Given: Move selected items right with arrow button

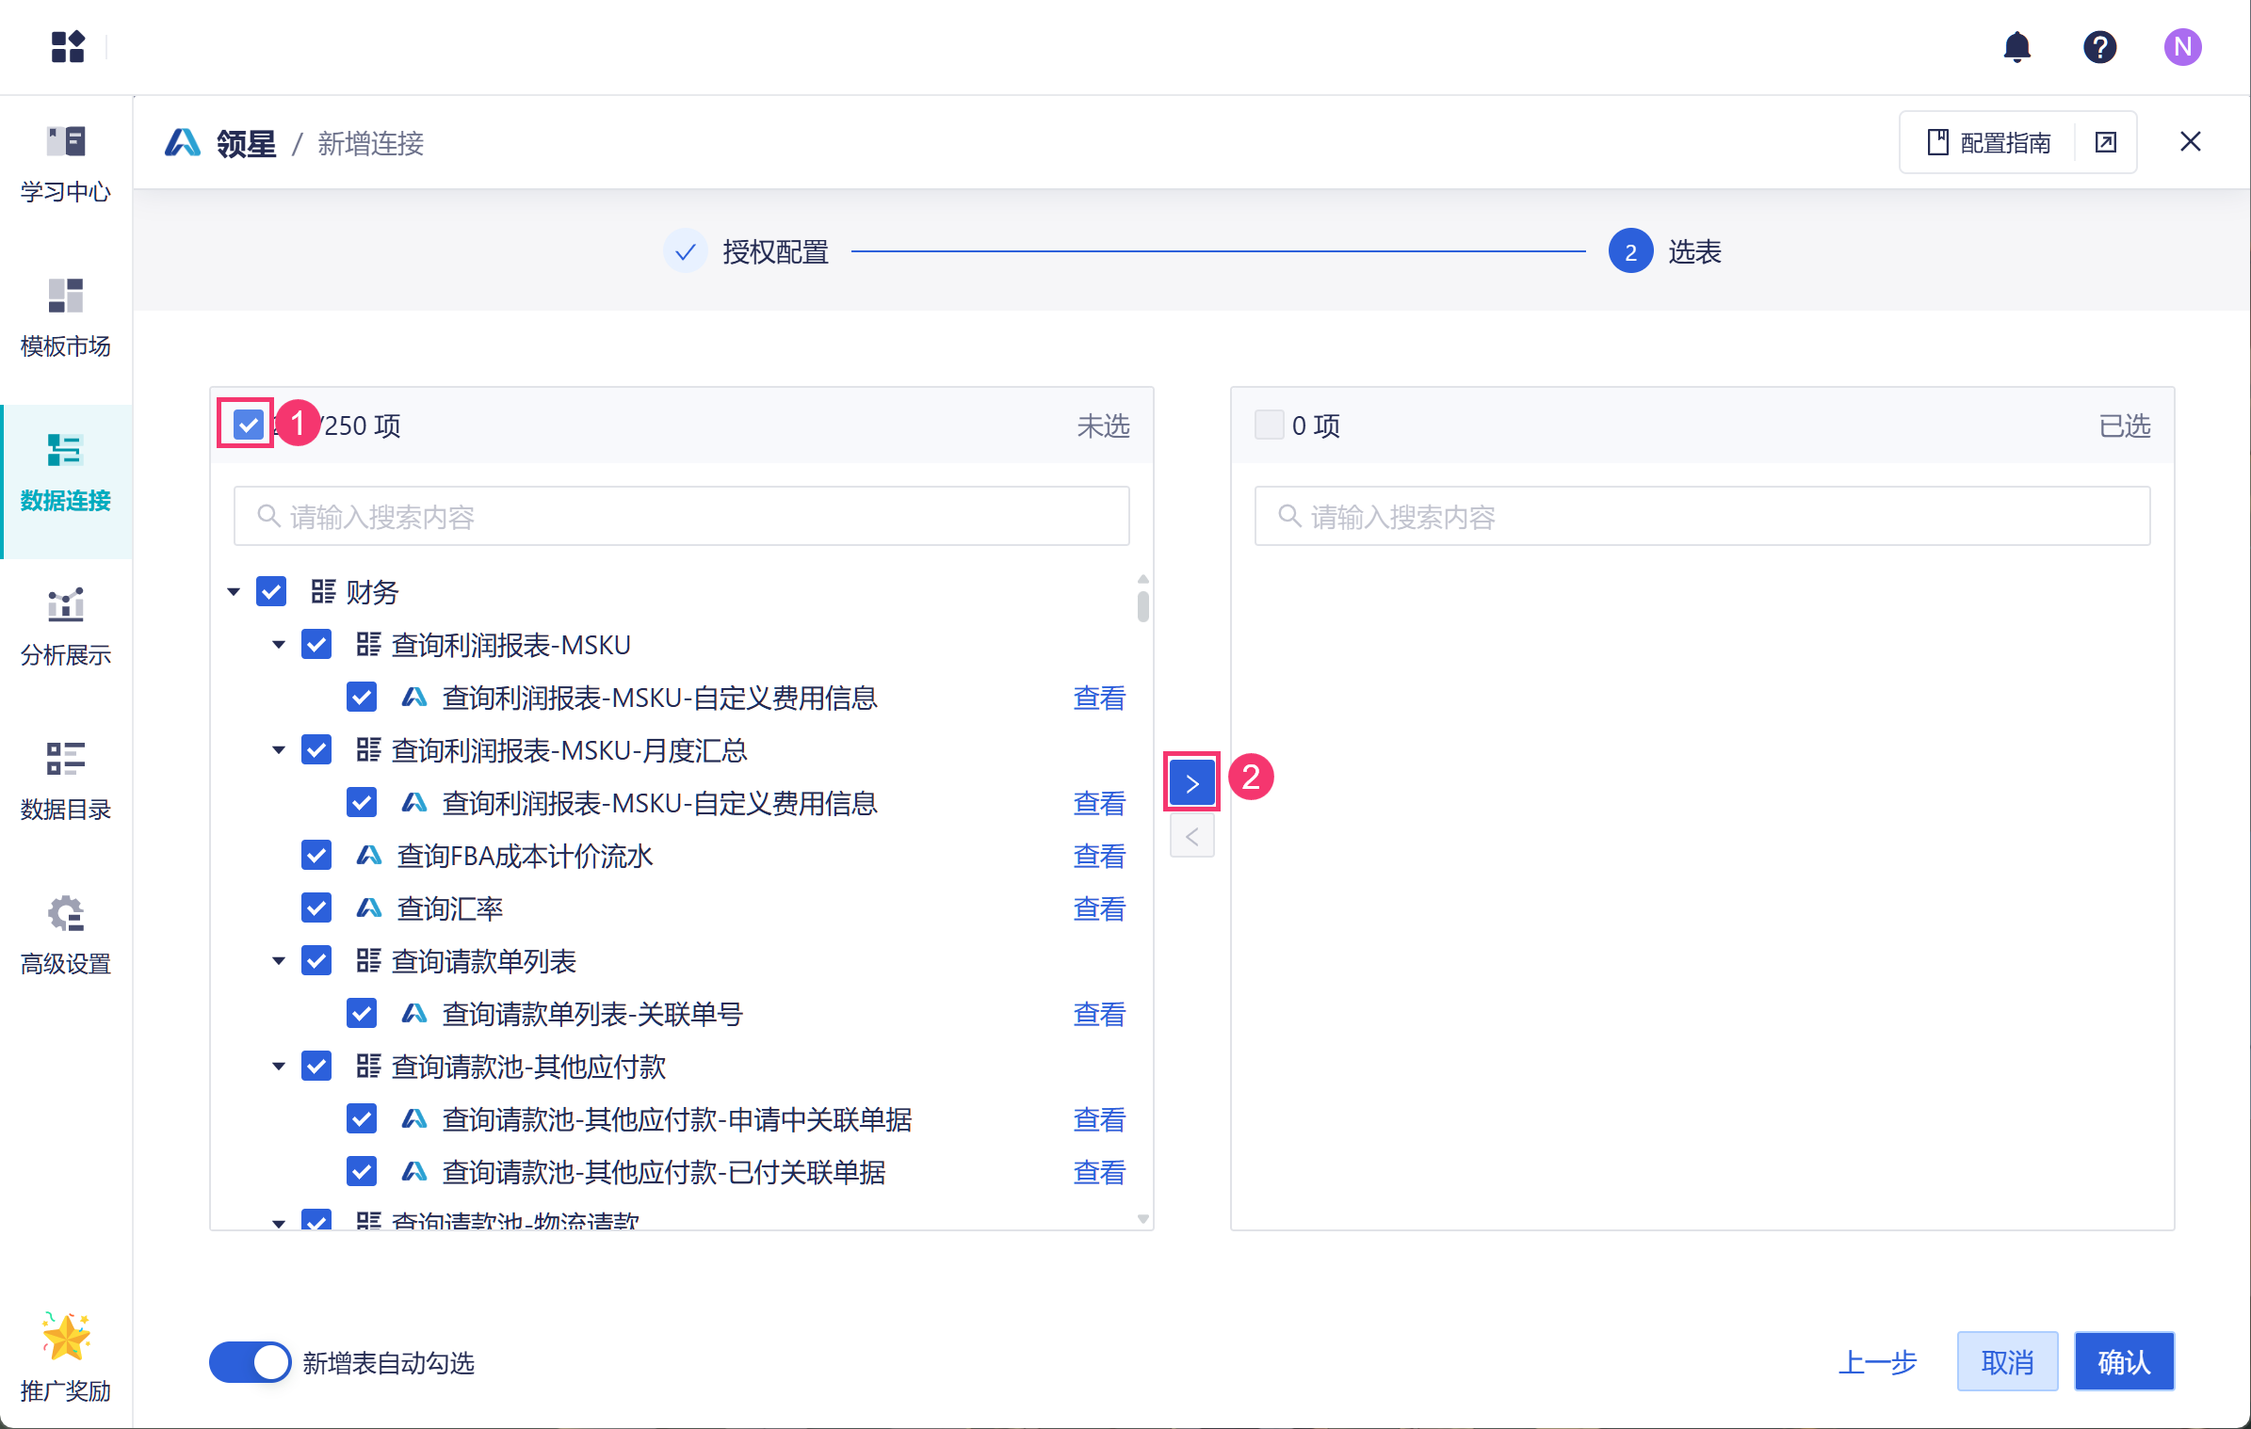Looking at the screenshot, I should coord(1191,782).
